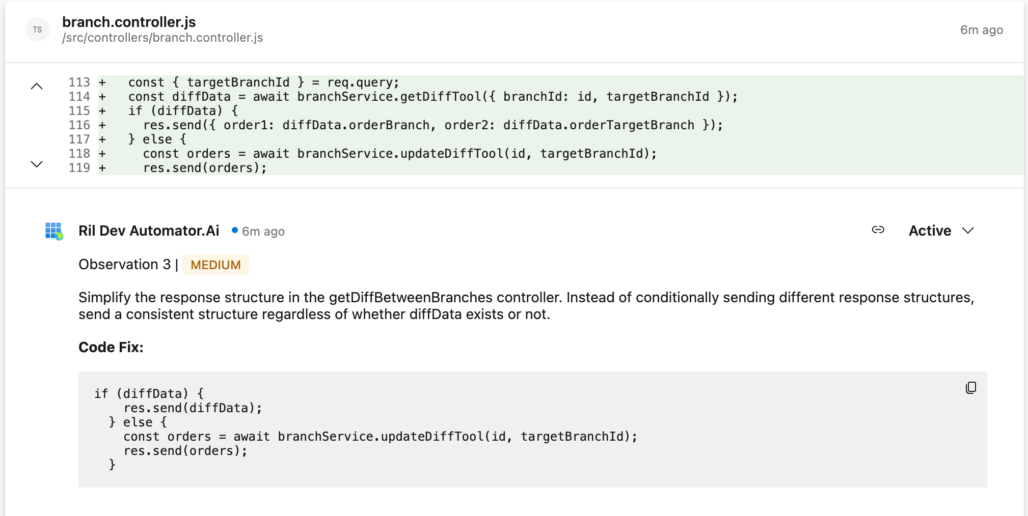Screen dimensions: 1028x516
Task: Click the Code Fix code block
Action: [x=532, y=429]
